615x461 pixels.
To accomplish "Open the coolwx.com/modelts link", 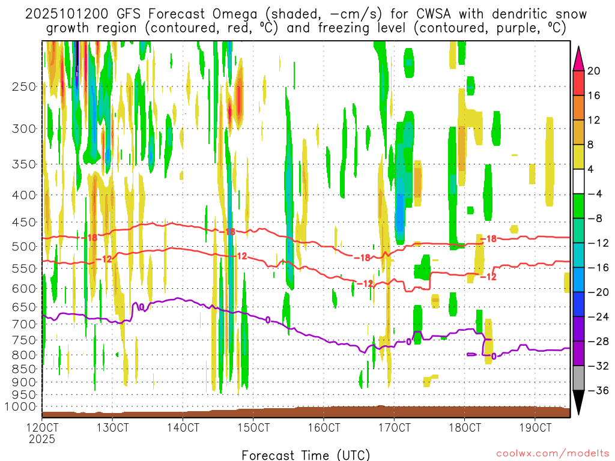I will click(553, 454).
